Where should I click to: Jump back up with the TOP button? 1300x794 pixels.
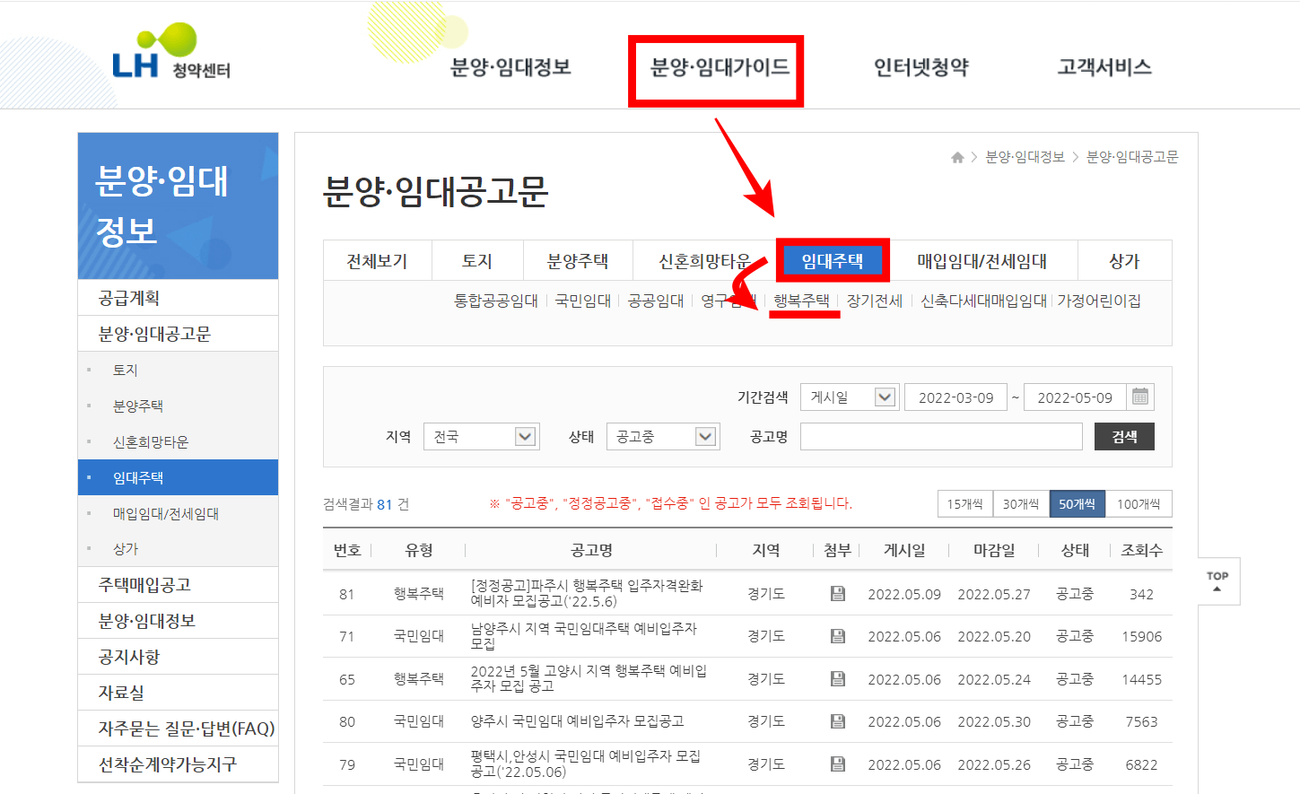[x=1217, y=581]
